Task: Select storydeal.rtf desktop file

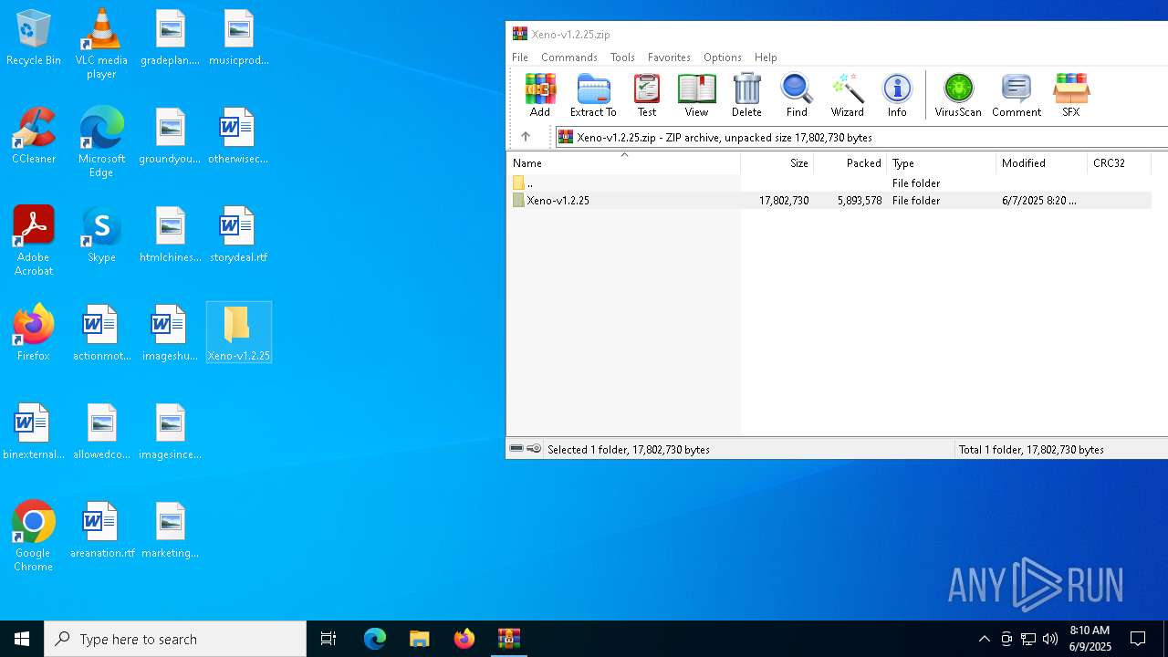Action: pyautogui.click(x=238, y=235)
